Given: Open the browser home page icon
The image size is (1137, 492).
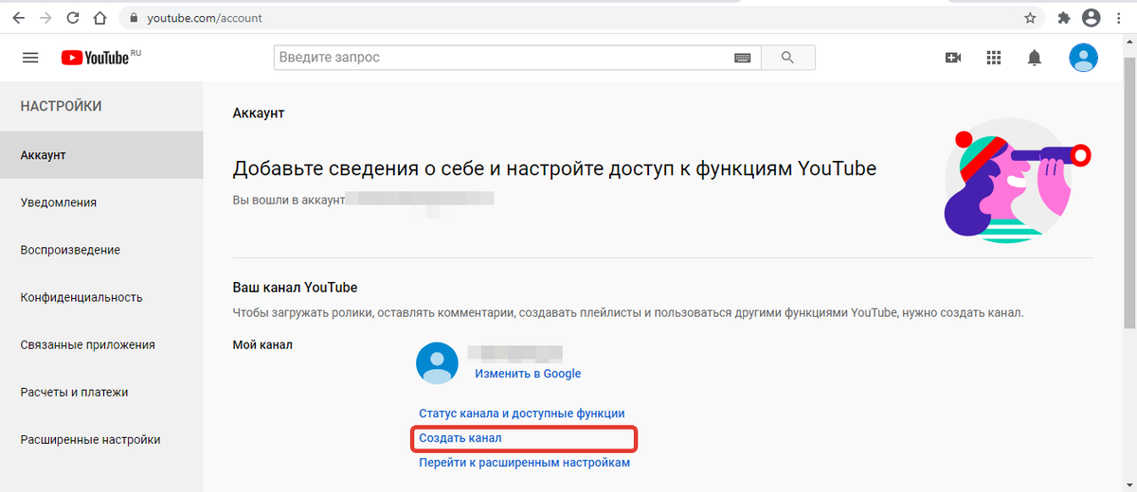Looking at the screenshot, I should 99,18.
